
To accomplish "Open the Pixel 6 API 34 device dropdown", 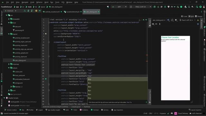I will coord(140,7).
